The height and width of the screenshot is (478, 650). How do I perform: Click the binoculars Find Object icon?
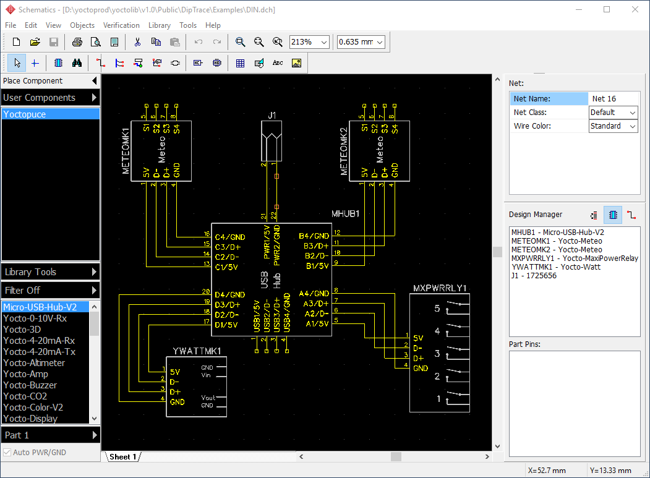tap(77, 63)
